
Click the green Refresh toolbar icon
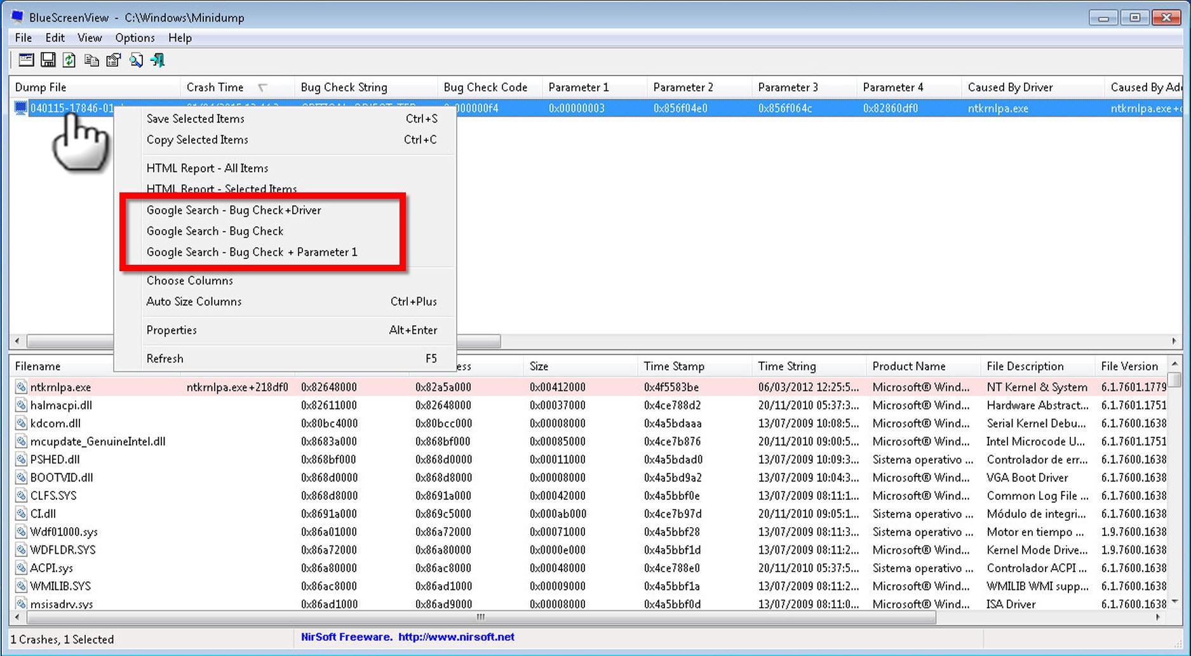(69, 60)
